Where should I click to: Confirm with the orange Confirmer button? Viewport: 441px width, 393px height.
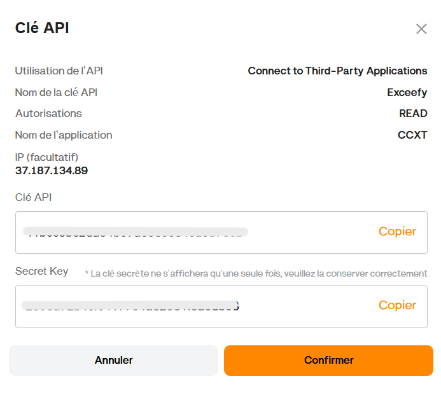328,361
